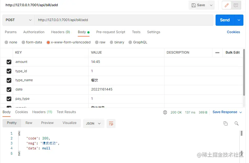Click the response pane scrollbar
249x163 pixels.
click(241, 133)
